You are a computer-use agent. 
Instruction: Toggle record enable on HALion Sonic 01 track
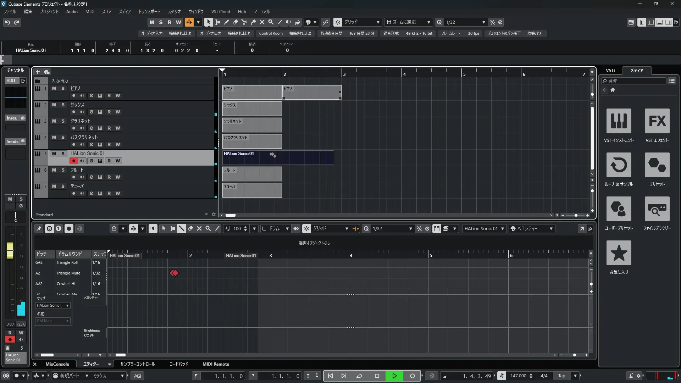pos(73,161)
